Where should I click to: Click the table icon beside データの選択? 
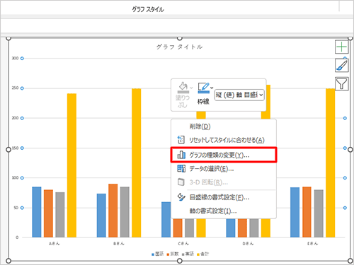(x=181, y=169)
